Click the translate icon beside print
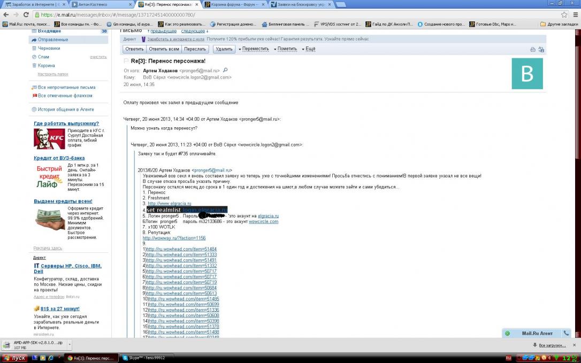The height and width of the screenshot is (363, 581). coord(541,49)
